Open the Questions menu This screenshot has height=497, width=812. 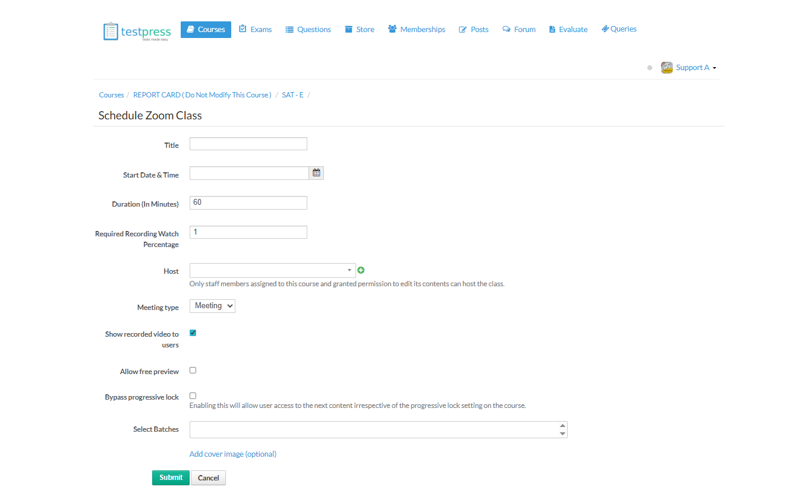click(308, 29)
